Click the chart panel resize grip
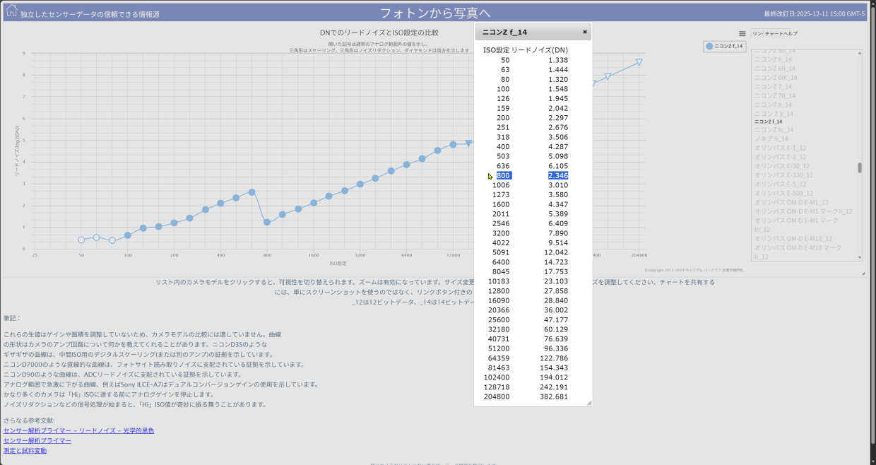The width and height of the screenshot is (876, 465). [x=863, y=273]
